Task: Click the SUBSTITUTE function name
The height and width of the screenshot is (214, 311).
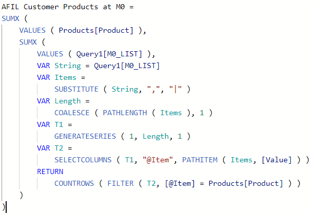Action: coord(76,90)
